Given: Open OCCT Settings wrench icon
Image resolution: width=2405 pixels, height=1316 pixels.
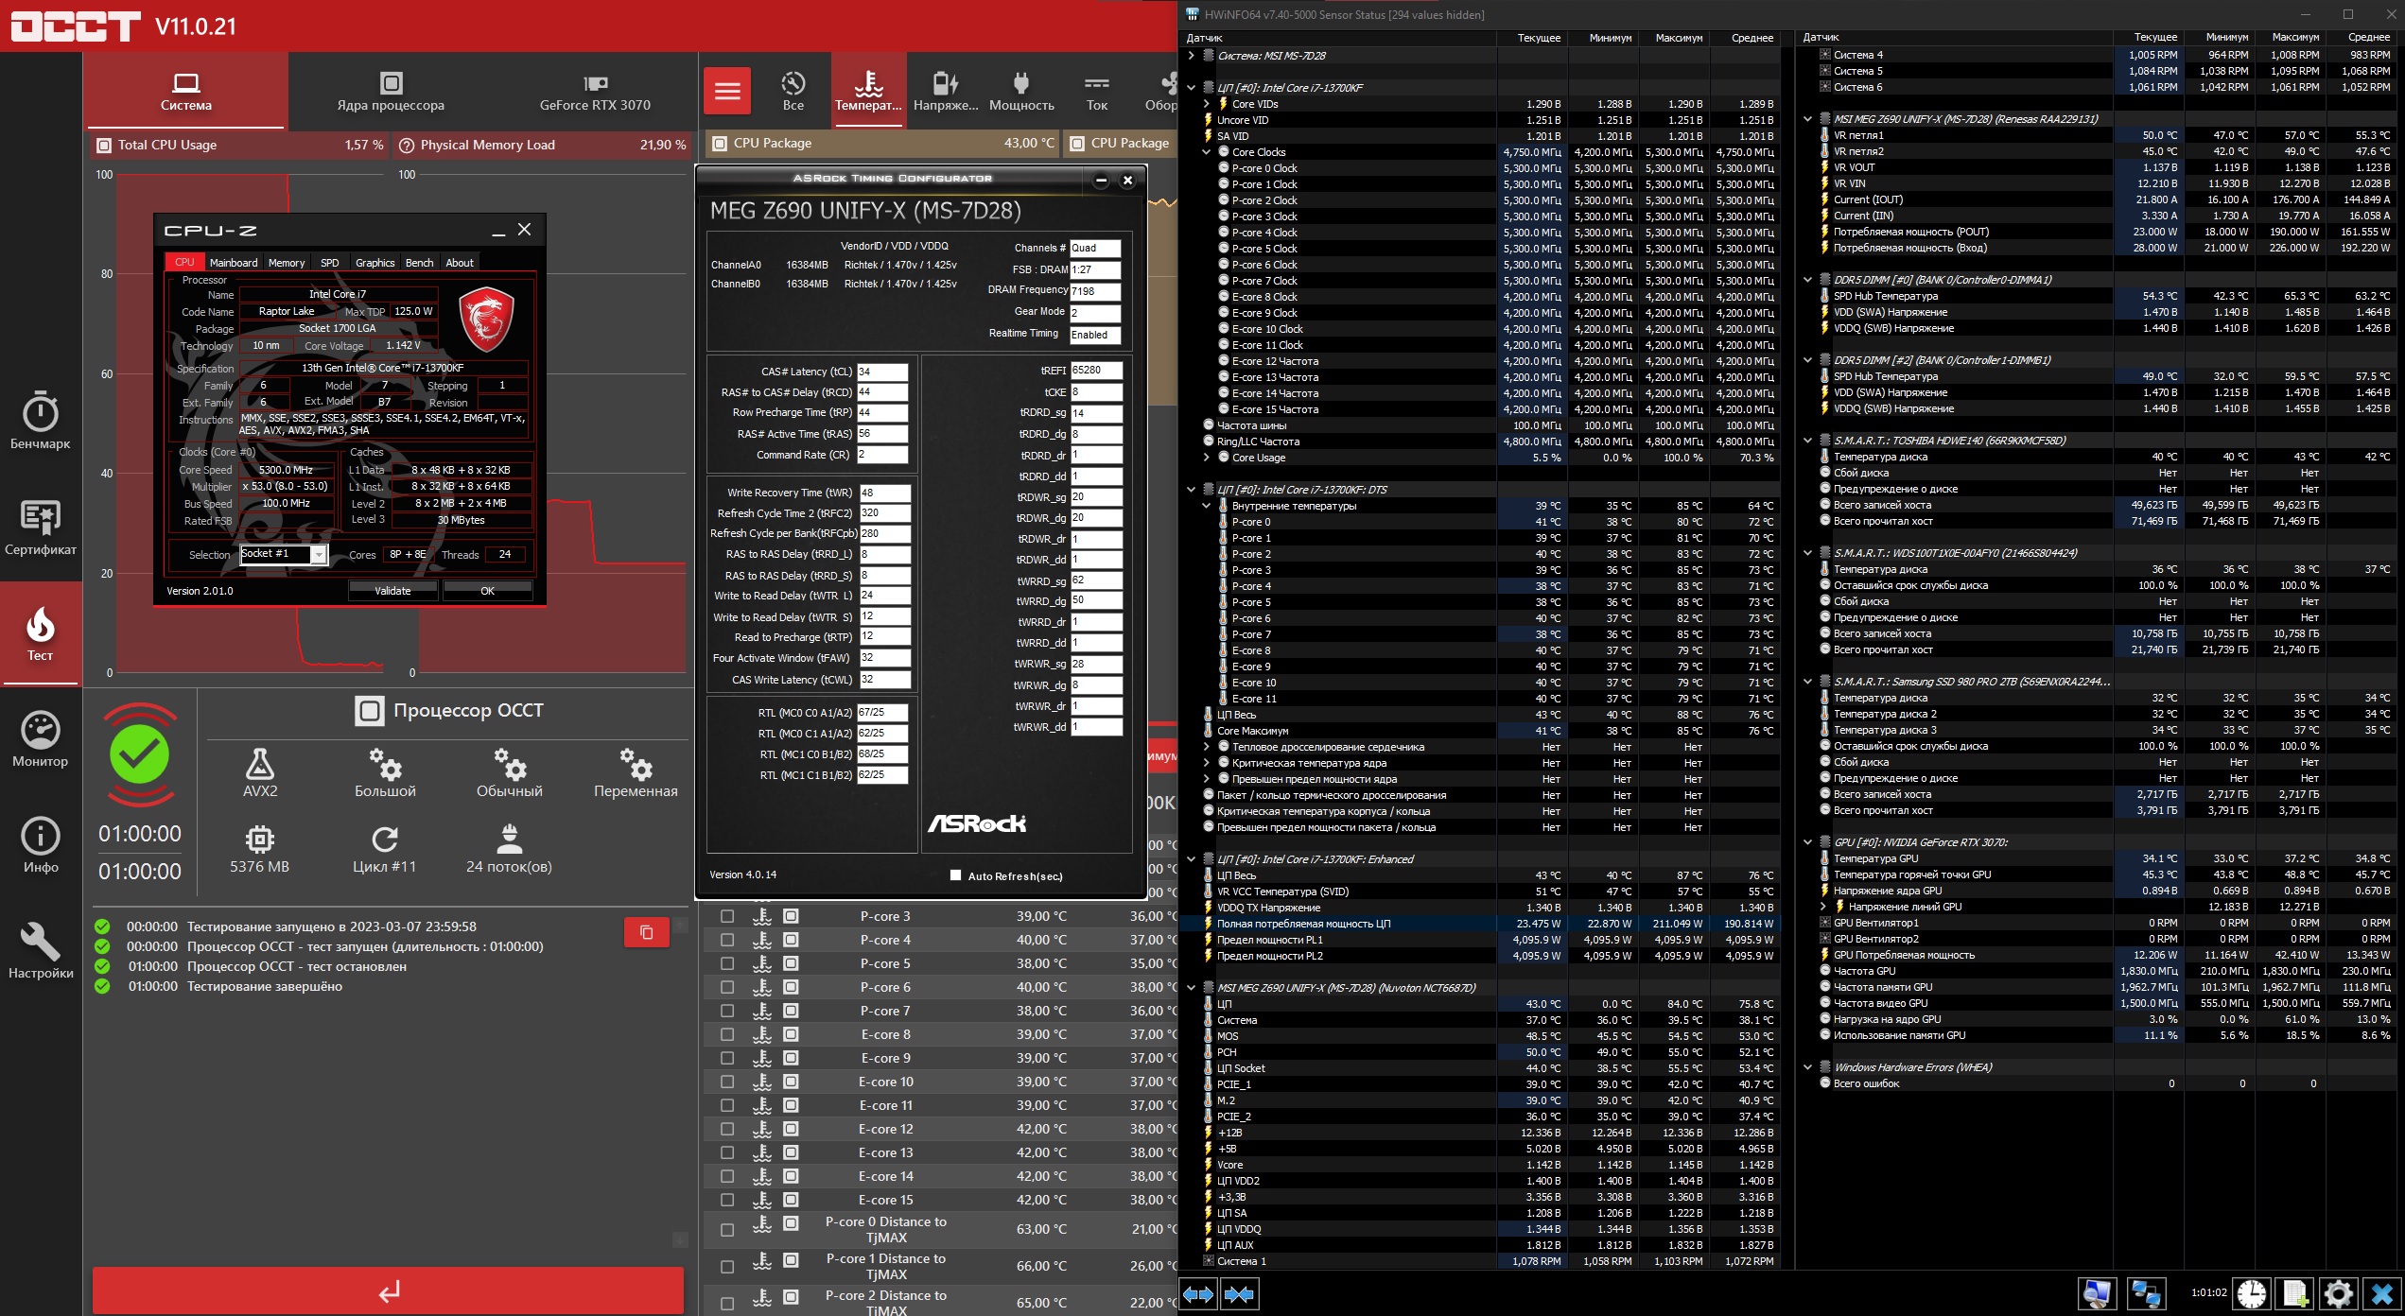Looking at the screenshot, I should [40, 950].
